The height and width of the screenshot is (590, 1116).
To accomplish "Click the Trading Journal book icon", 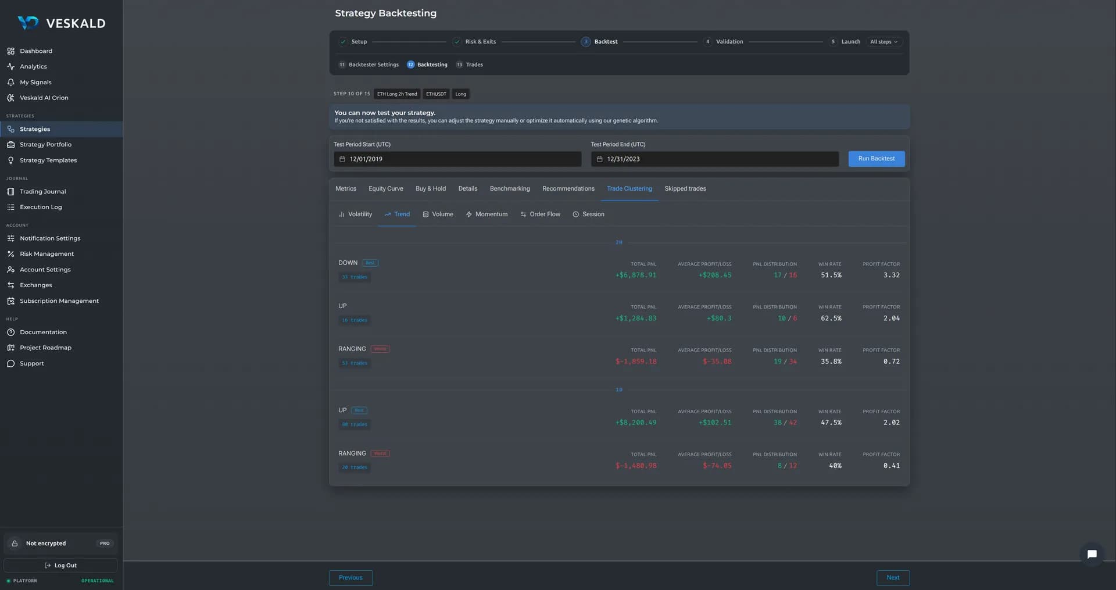I will 10,192.
